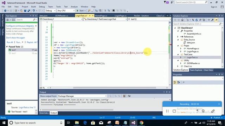Collapse All in Solution Explorer toolbar
Screen dimensions: 225x126
tap(200, 20)
